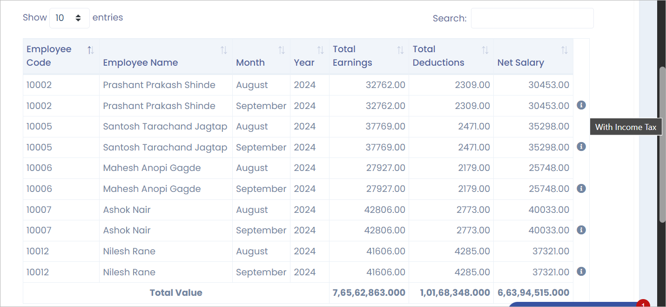This screenshot has height=307, width=666.
Task: Sort by Total Deductions sort icon
Action: tap(485, 50)
